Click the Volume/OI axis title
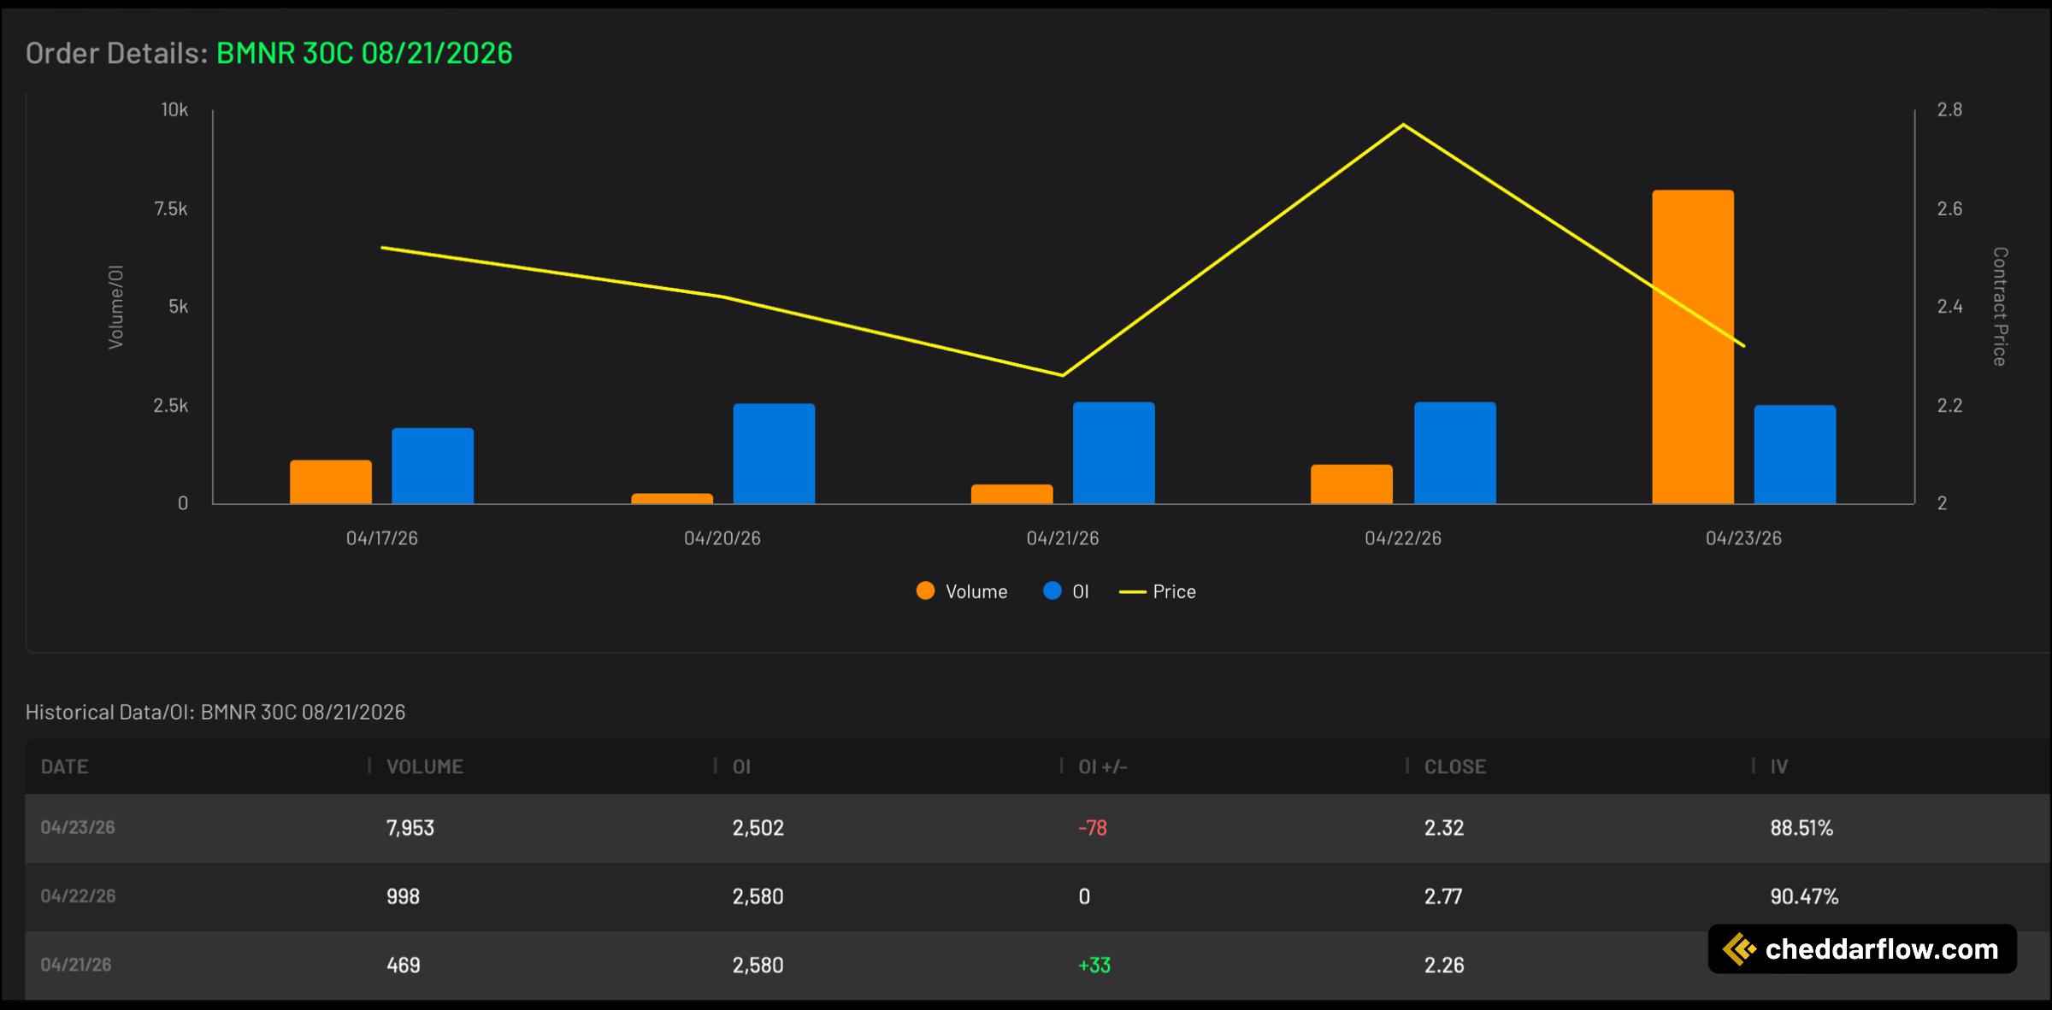 click(115, 306)
